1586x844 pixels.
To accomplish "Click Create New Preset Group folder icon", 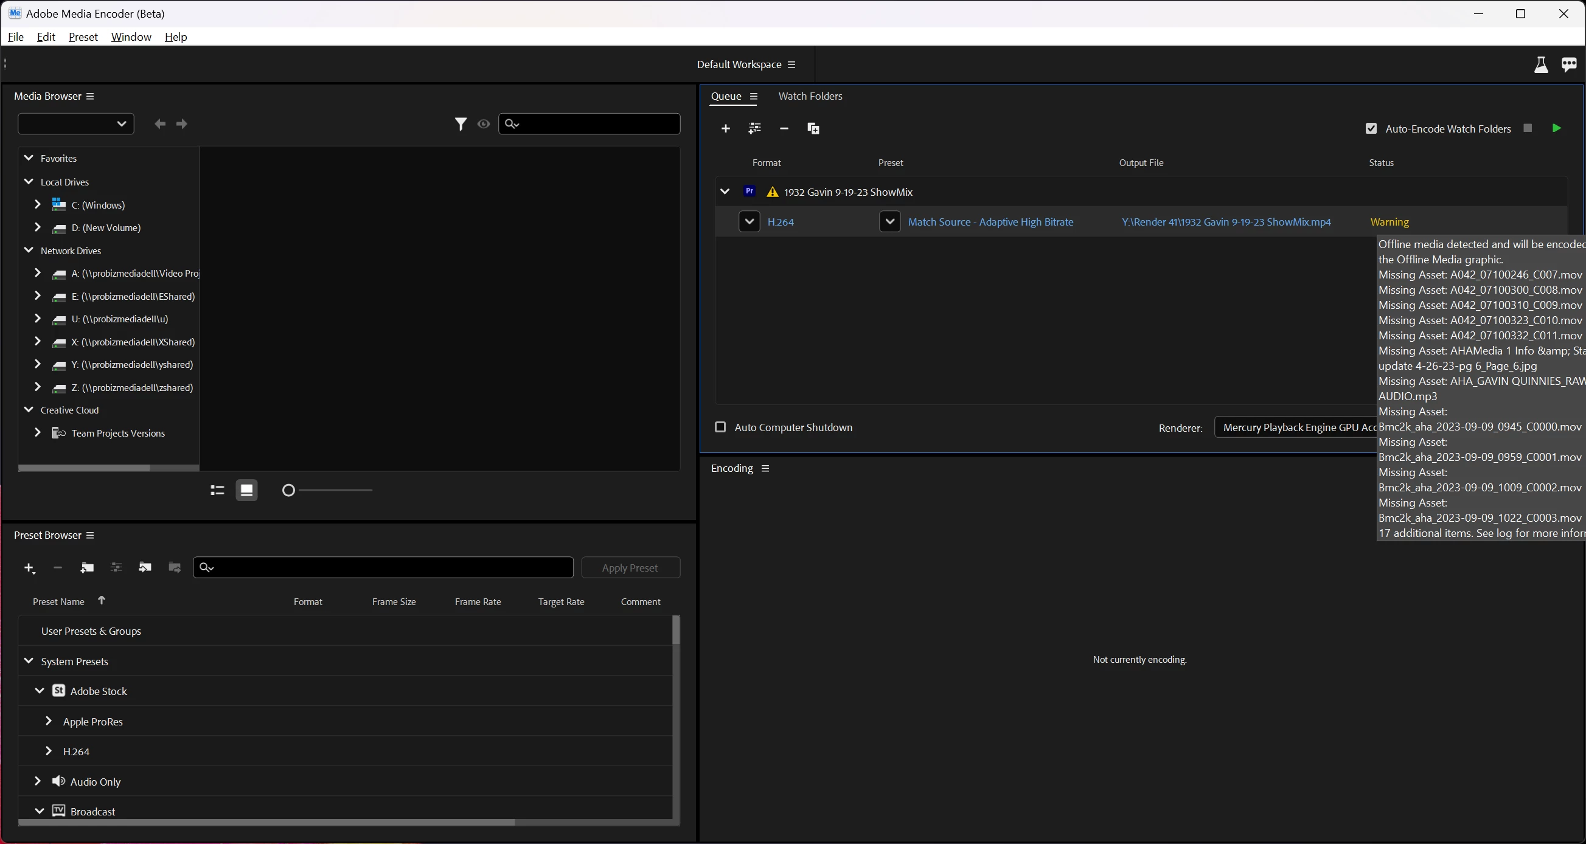I will (87, 567).
